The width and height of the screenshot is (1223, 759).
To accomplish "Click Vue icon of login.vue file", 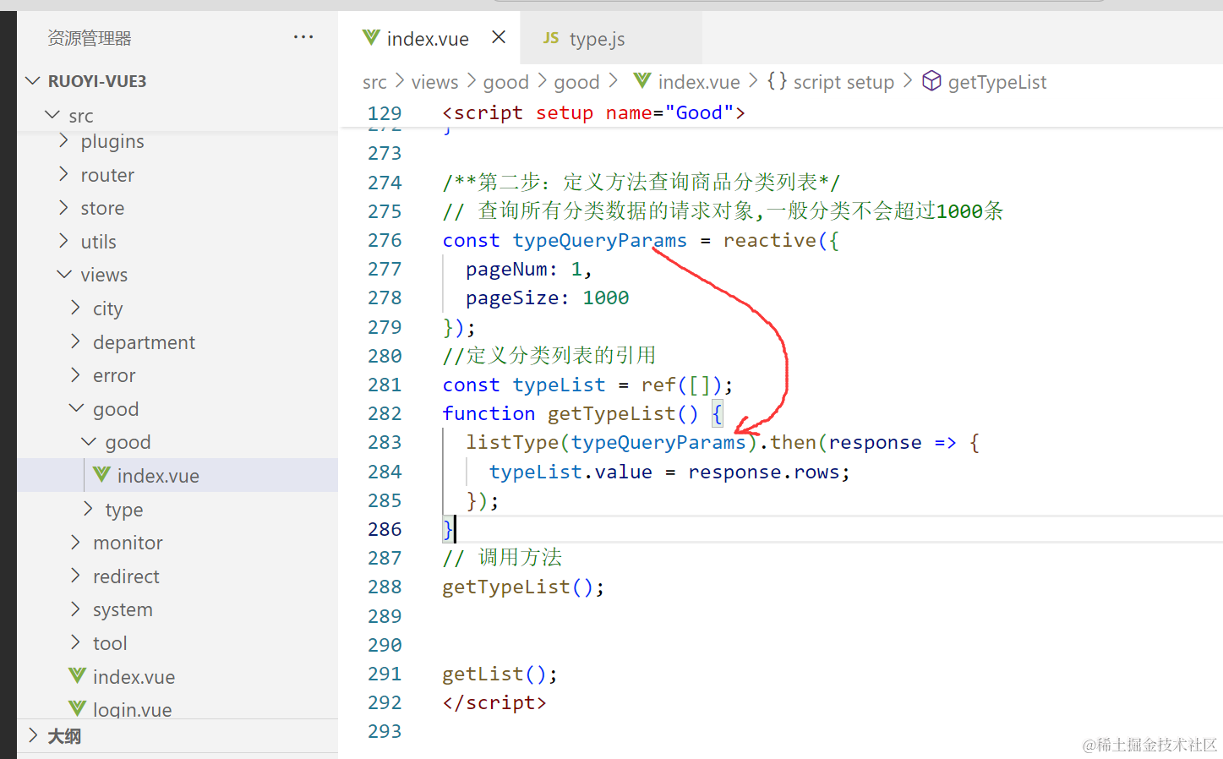I will tap(78, 708).
